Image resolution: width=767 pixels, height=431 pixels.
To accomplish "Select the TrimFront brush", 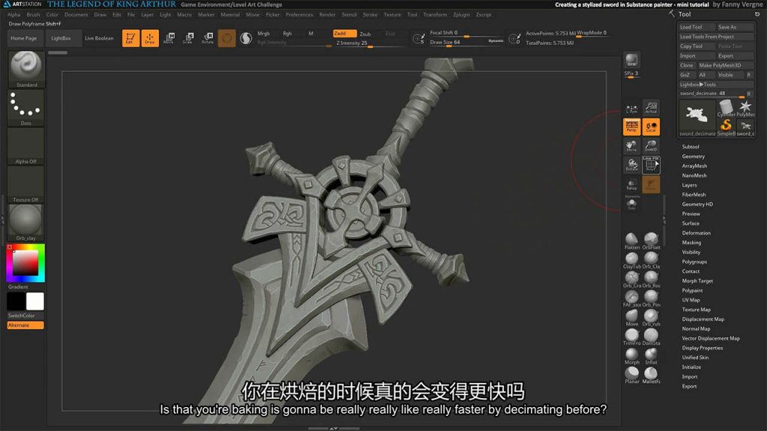I will tap(631, 337).
